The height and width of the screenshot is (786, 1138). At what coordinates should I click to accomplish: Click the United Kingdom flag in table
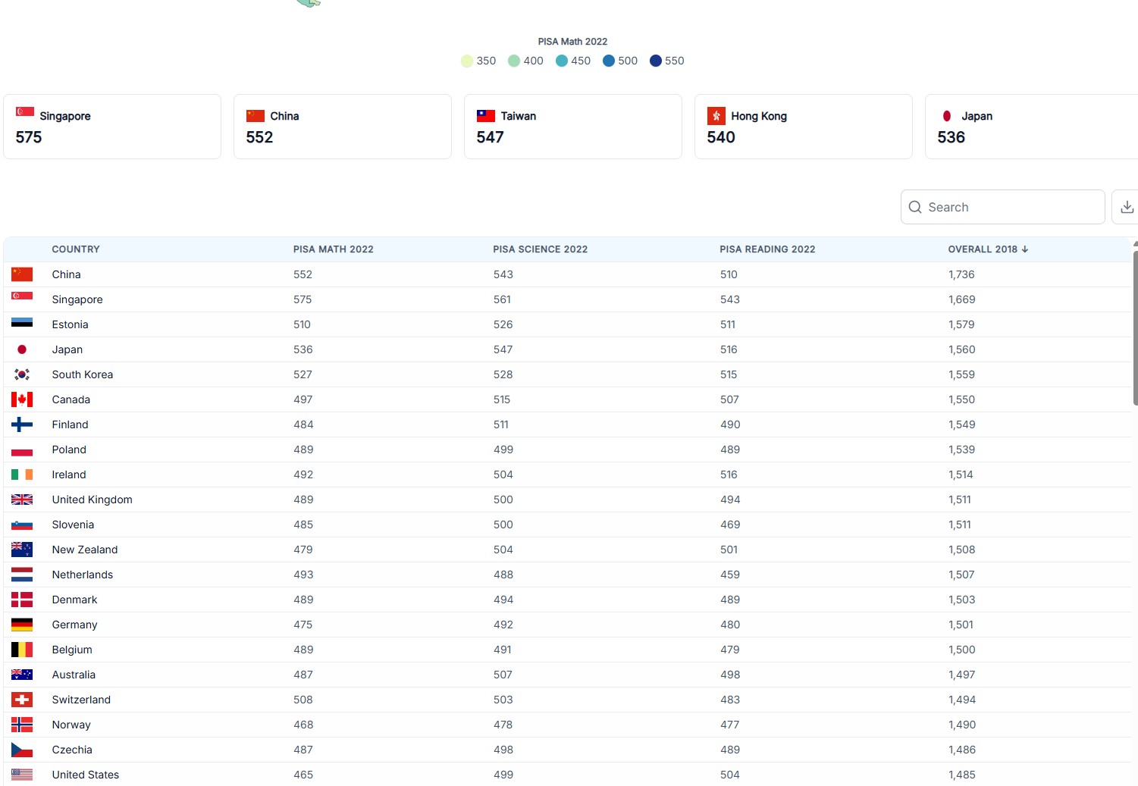click(x=22, y=499)
